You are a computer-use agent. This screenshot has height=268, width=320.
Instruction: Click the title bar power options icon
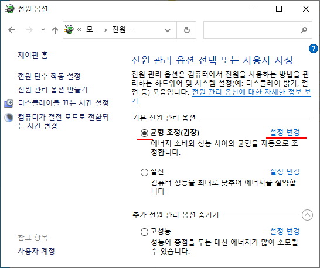pos(9,9)
